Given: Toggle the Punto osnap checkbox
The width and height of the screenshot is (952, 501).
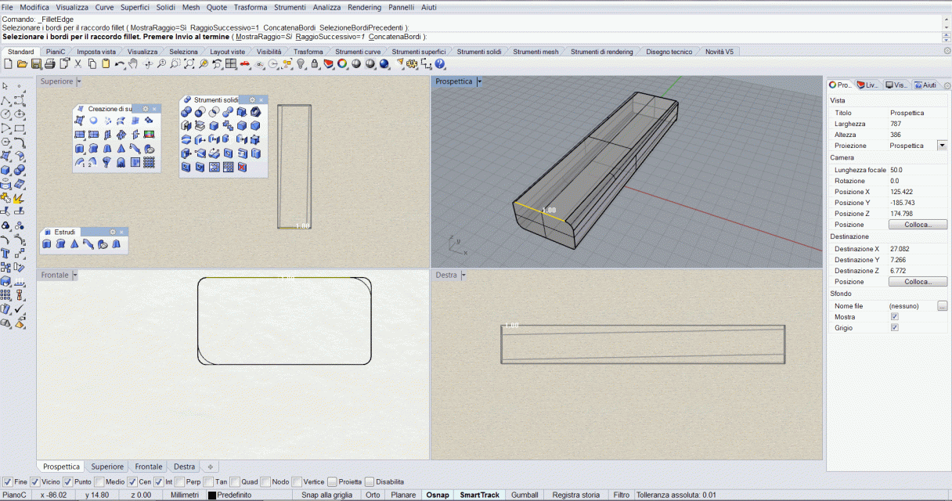Looking at the screenshot, I should [x=67, y=481].
